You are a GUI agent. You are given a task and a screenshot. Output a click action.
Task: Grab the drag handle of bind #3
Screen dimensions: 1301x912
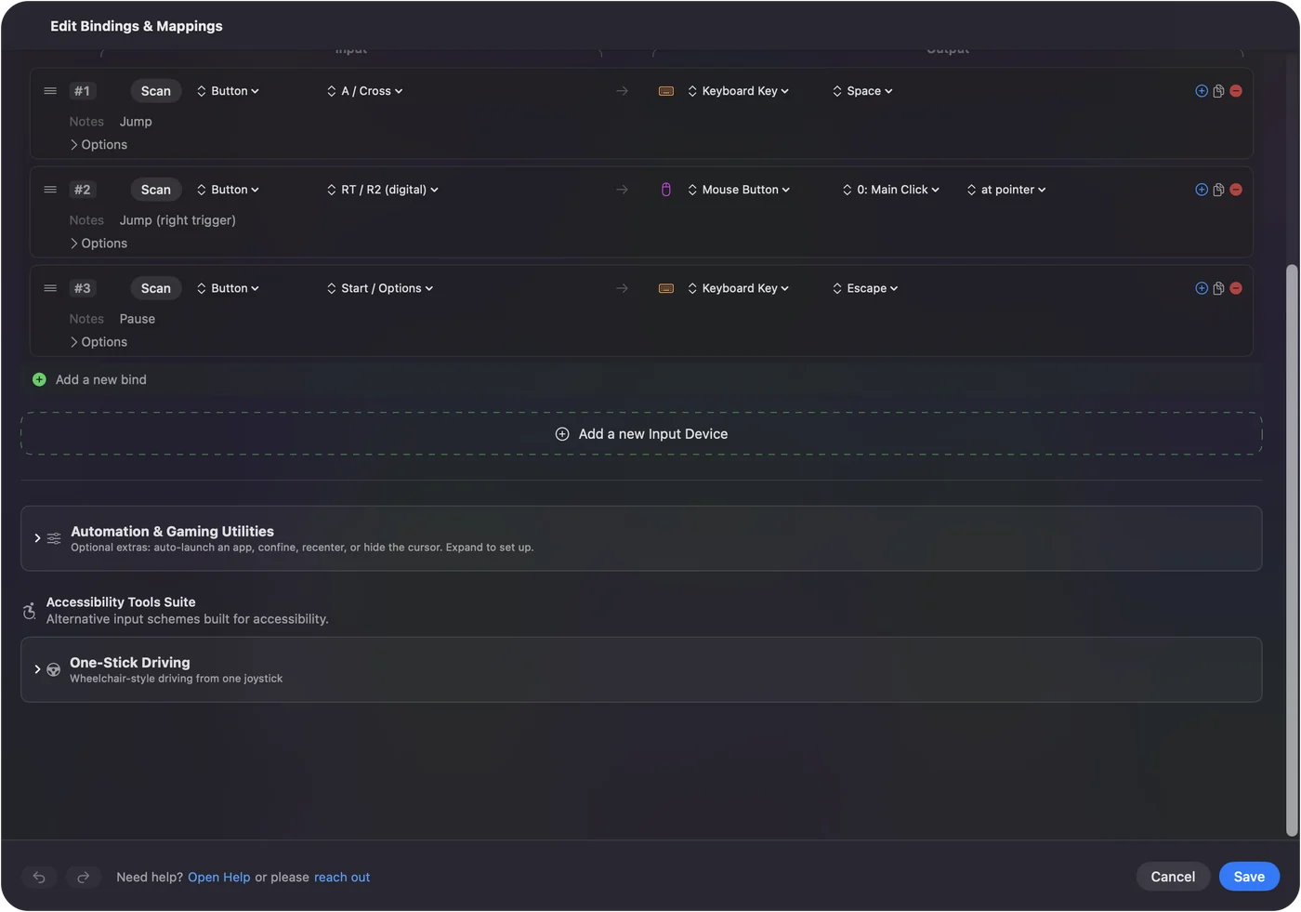click(x=50, y=288)
